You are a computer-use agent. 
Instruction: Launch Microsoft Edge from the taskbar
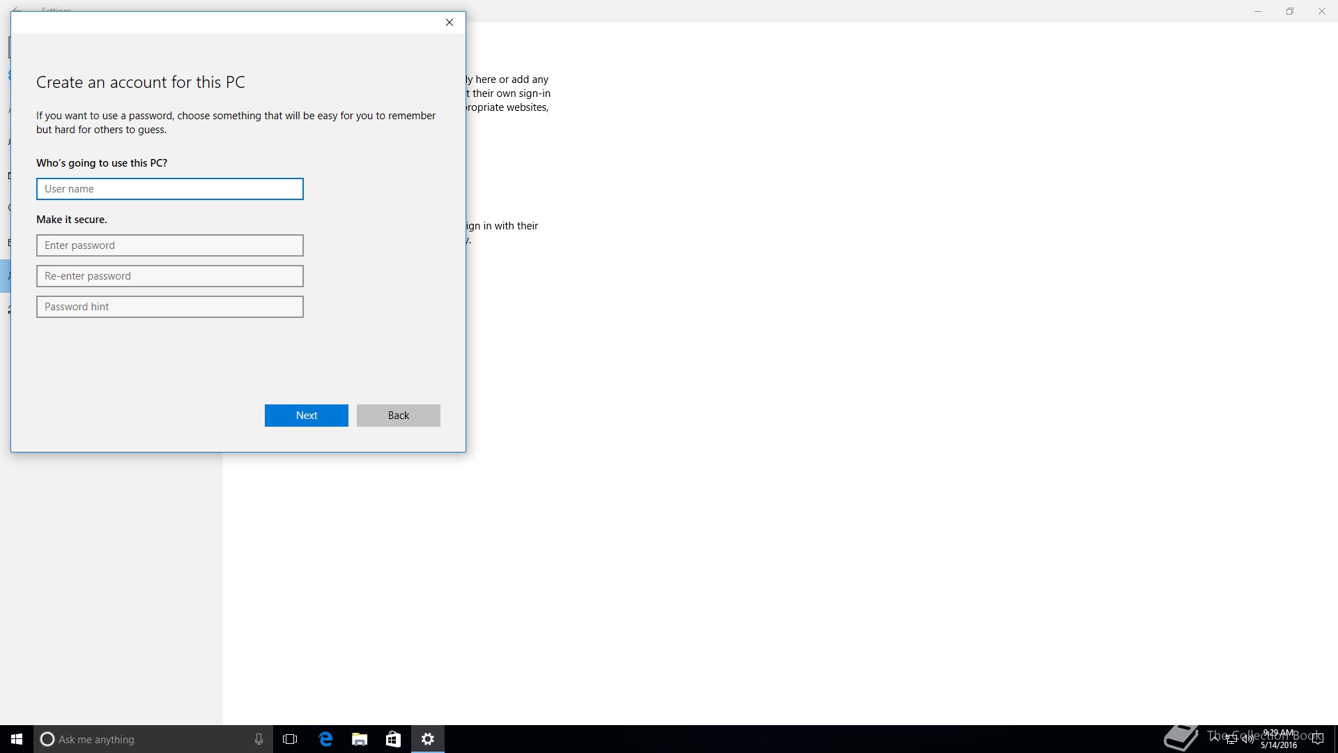(x=325, y=739)
